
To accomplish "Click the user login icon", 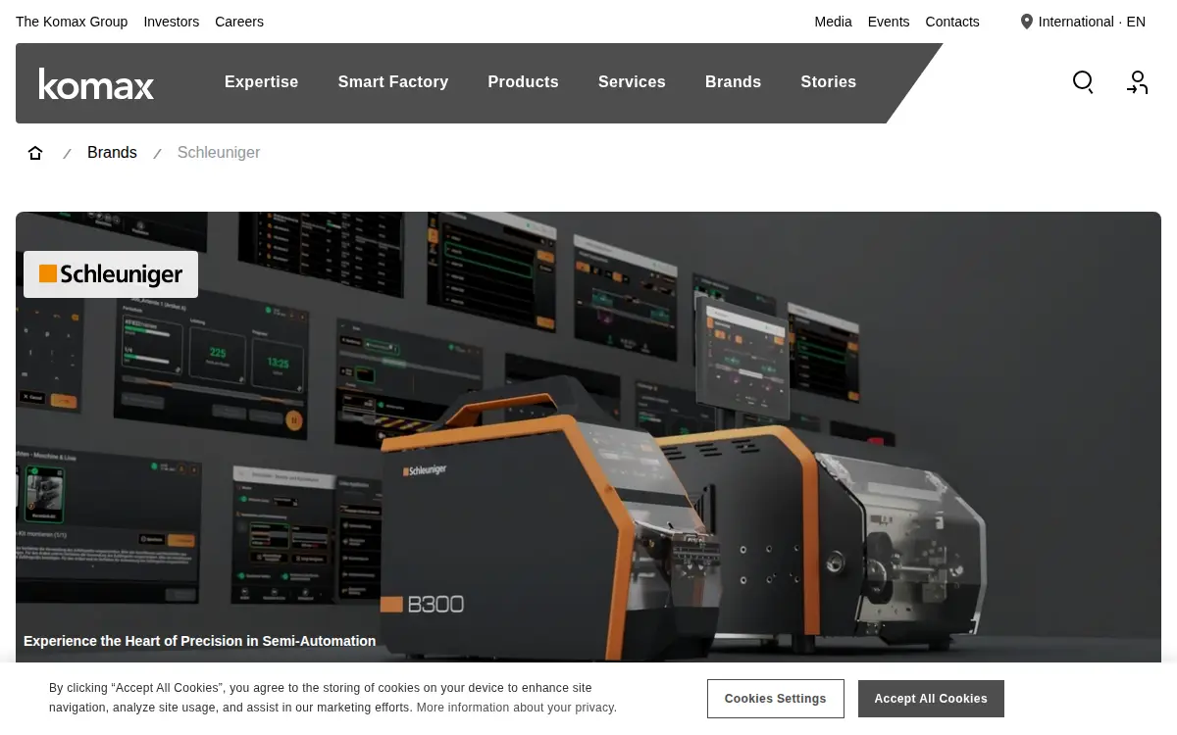I will pyautogui.click(x=1138, y=82).
